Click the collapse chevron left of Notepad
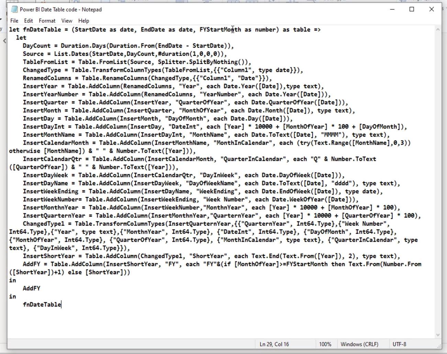The height and width of the screenshot is (354, 447). pyautogui.click(x=4, y=41)
